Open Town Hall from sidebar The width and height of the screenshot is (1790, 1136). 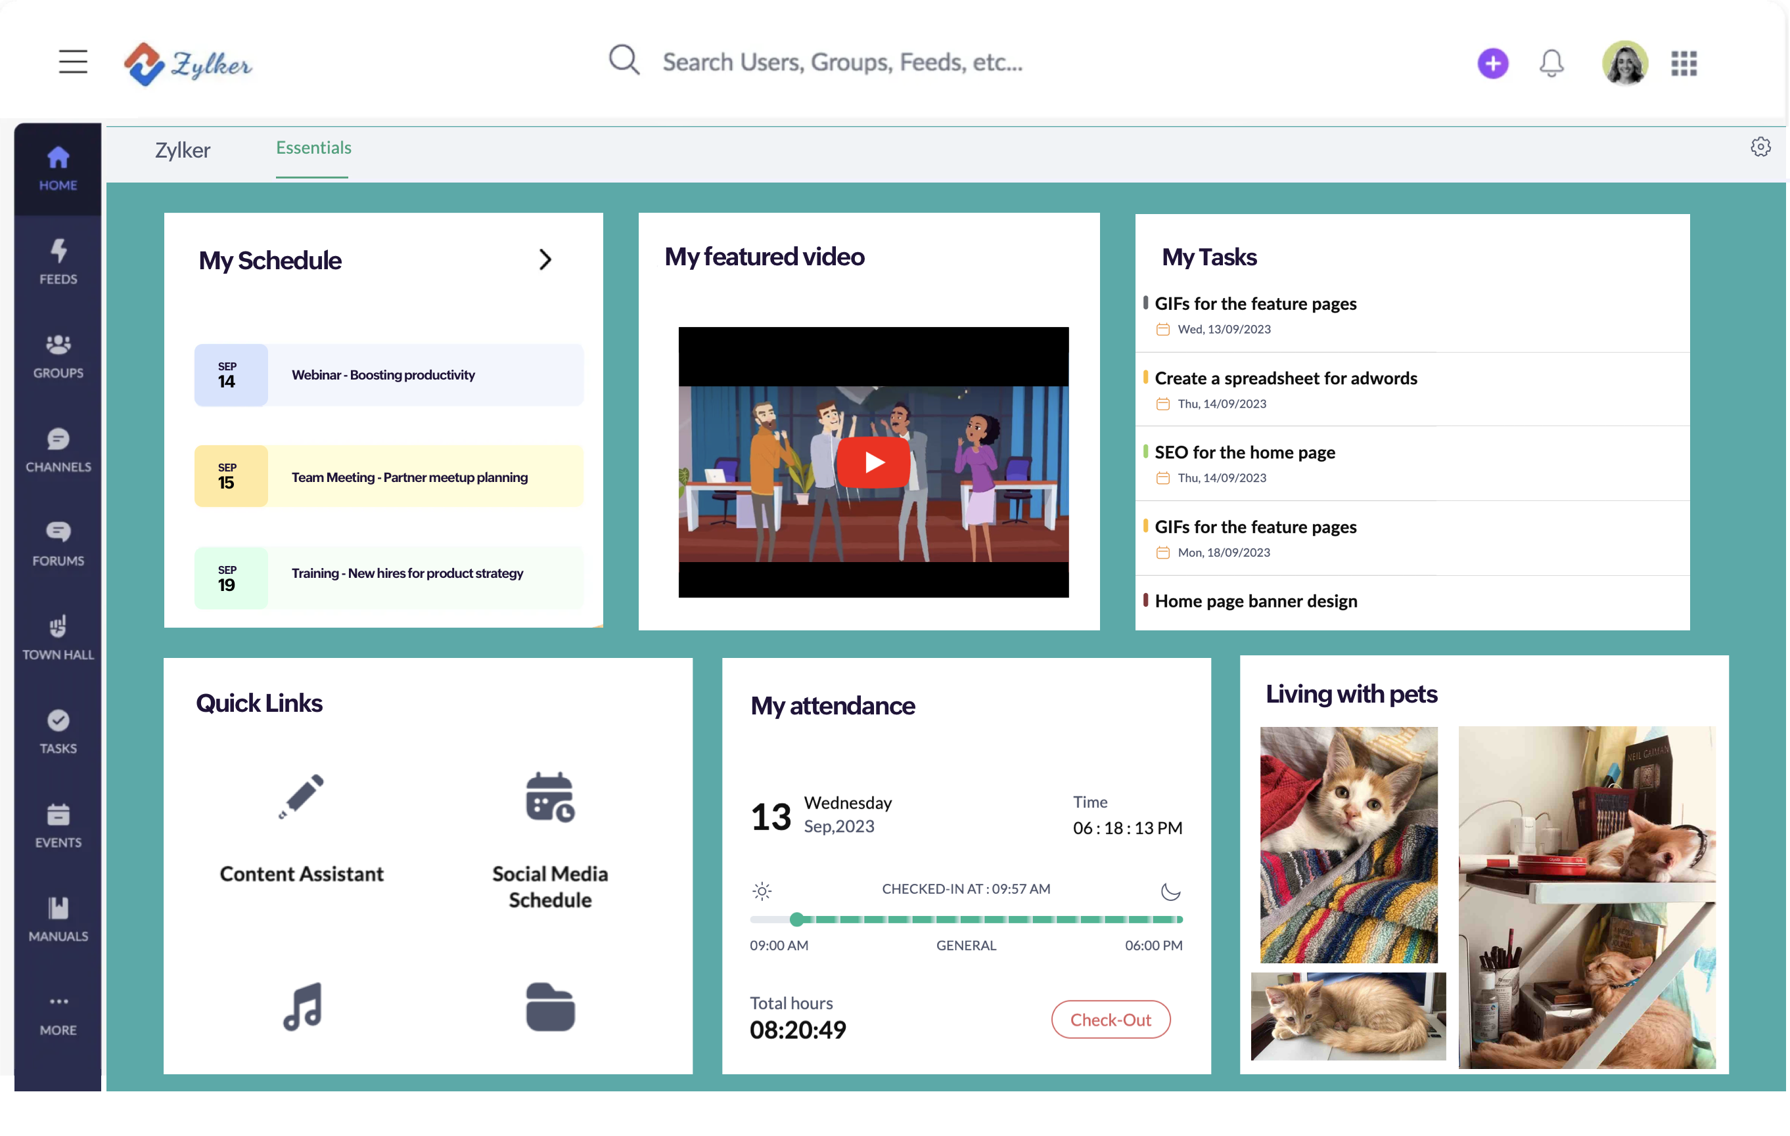[58, 638]
